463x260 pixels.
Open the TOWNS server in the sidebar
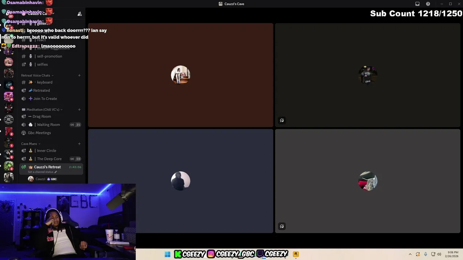[x=8, y=62]
